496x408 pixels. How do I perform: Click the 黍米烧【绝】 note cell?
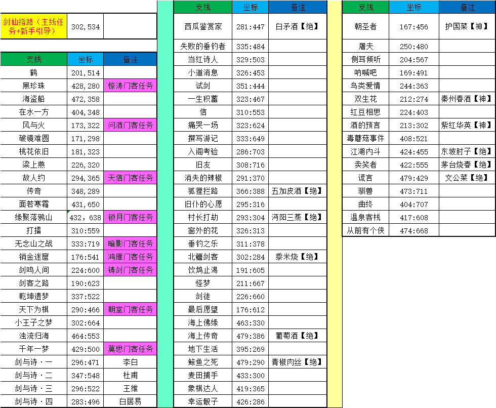(x=298, y=257)
